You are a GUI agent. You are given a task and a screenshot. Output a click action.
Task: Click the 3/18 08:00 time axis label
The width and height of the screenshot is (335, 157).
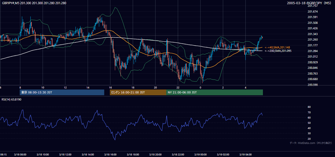tap(20, 155)
